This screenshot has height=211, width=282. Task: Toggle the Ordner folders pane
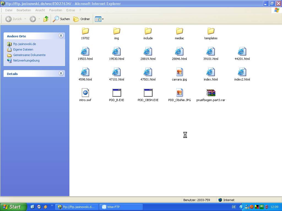coord(82,19)
